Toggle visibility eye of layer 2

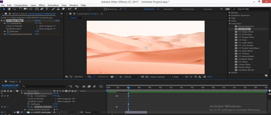click(2, 112)
